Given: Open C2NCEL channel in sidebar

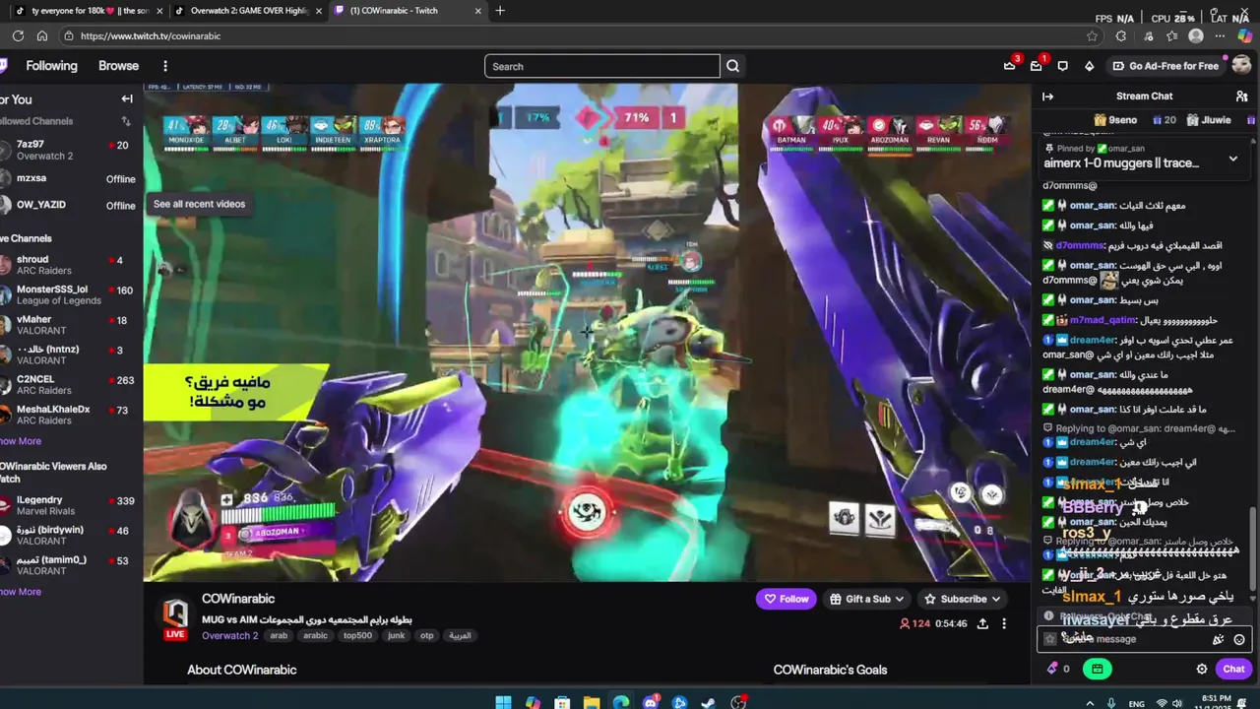Looking at the screenshot, I should click(69, 385).
